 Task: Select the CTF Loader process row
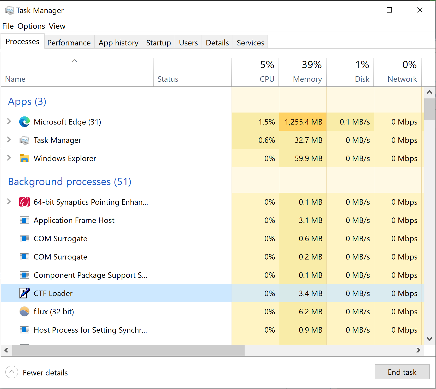tap(213, 293)
